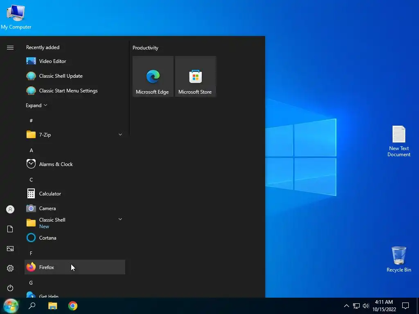This screenshot has width=419, height=314.
Task: Expand the Recently added list
Action: click(x=36, y=105)
